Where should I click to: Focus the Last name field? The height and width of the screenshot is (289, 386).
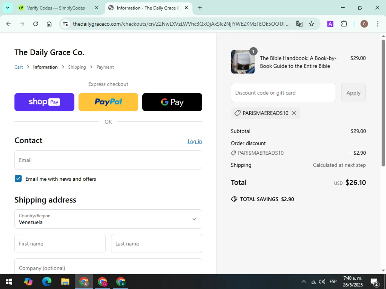pos(156,243)
